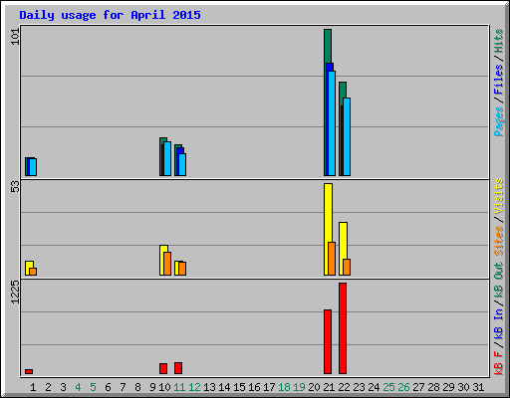
Task: Click day 12 on the x-axis
Action: pyautogui.click(x=194, y=387)
